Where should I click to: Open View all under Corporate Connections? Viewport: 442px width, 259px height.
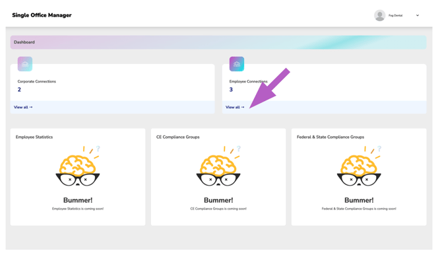pos(23,107)
